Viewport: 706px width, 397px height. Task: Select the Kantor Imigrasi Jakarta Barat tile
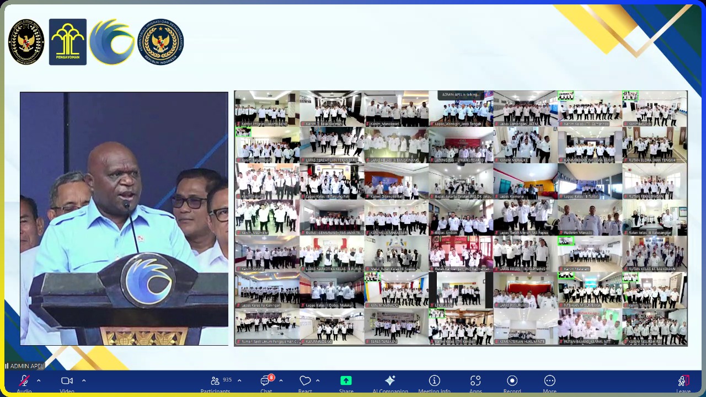coord(267,109)
